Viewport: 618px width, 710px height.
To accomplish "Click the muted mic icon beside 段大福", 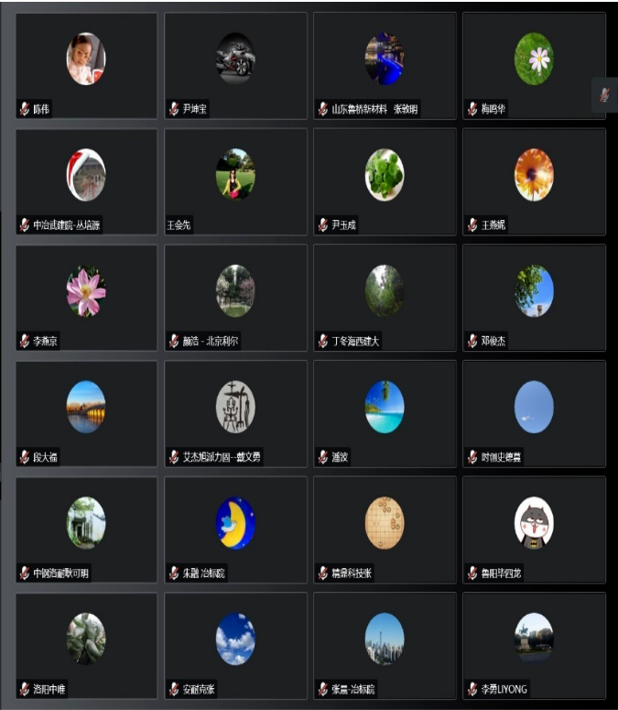I will (25, 457).
